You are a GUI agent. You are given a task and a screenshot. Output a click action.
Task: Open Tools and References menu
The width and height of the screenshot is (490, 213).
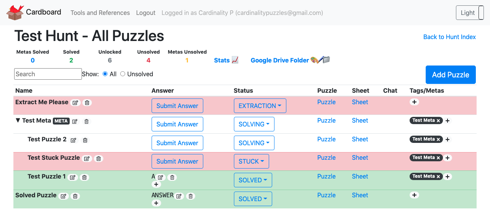100,13
